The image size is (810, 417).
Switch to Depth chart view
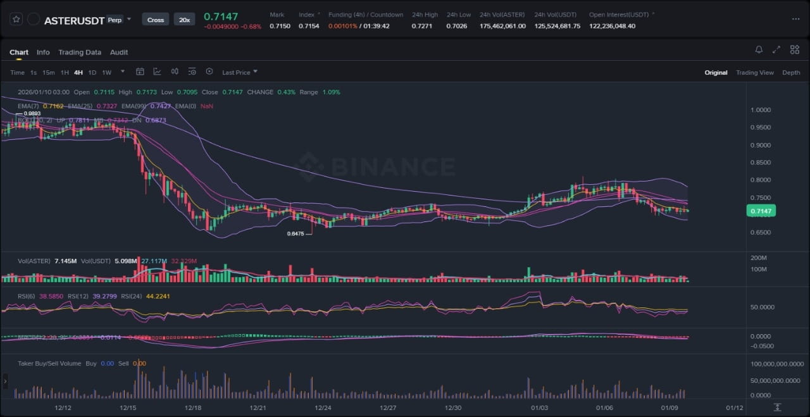tap(791, 72)
